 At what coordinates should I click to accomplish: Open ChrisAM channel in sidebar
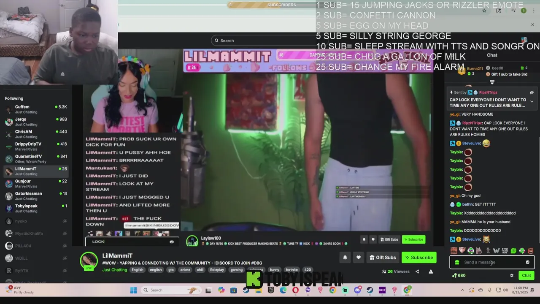click(x=36, y=134)
